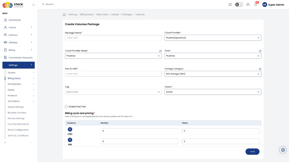Expand the Billing menu chevron
Screen dimensions: 289x162
(31, 50)
